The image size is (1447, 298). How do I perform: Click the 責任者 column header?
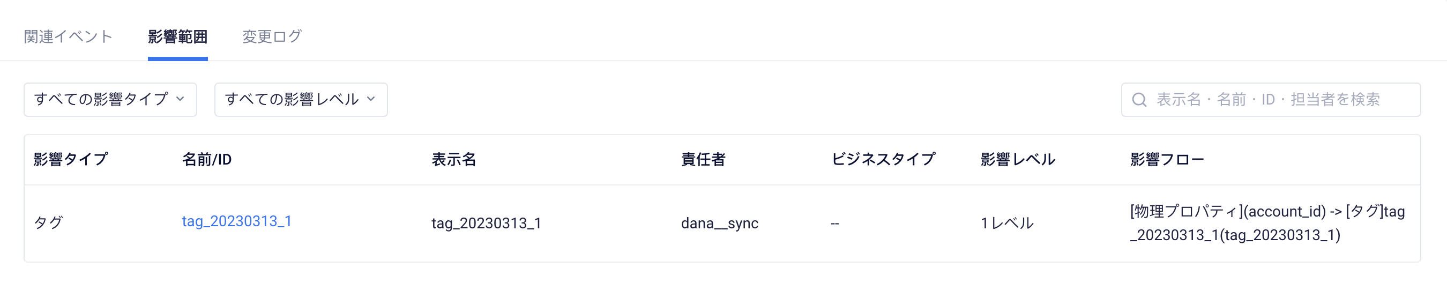[703, 160]
